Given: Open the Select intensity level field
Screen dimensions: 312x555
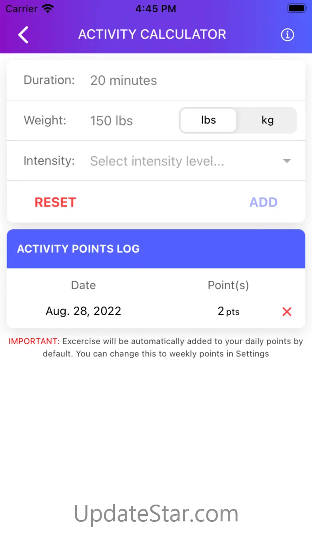Looking at the screenshot, I should click(157, 161).
